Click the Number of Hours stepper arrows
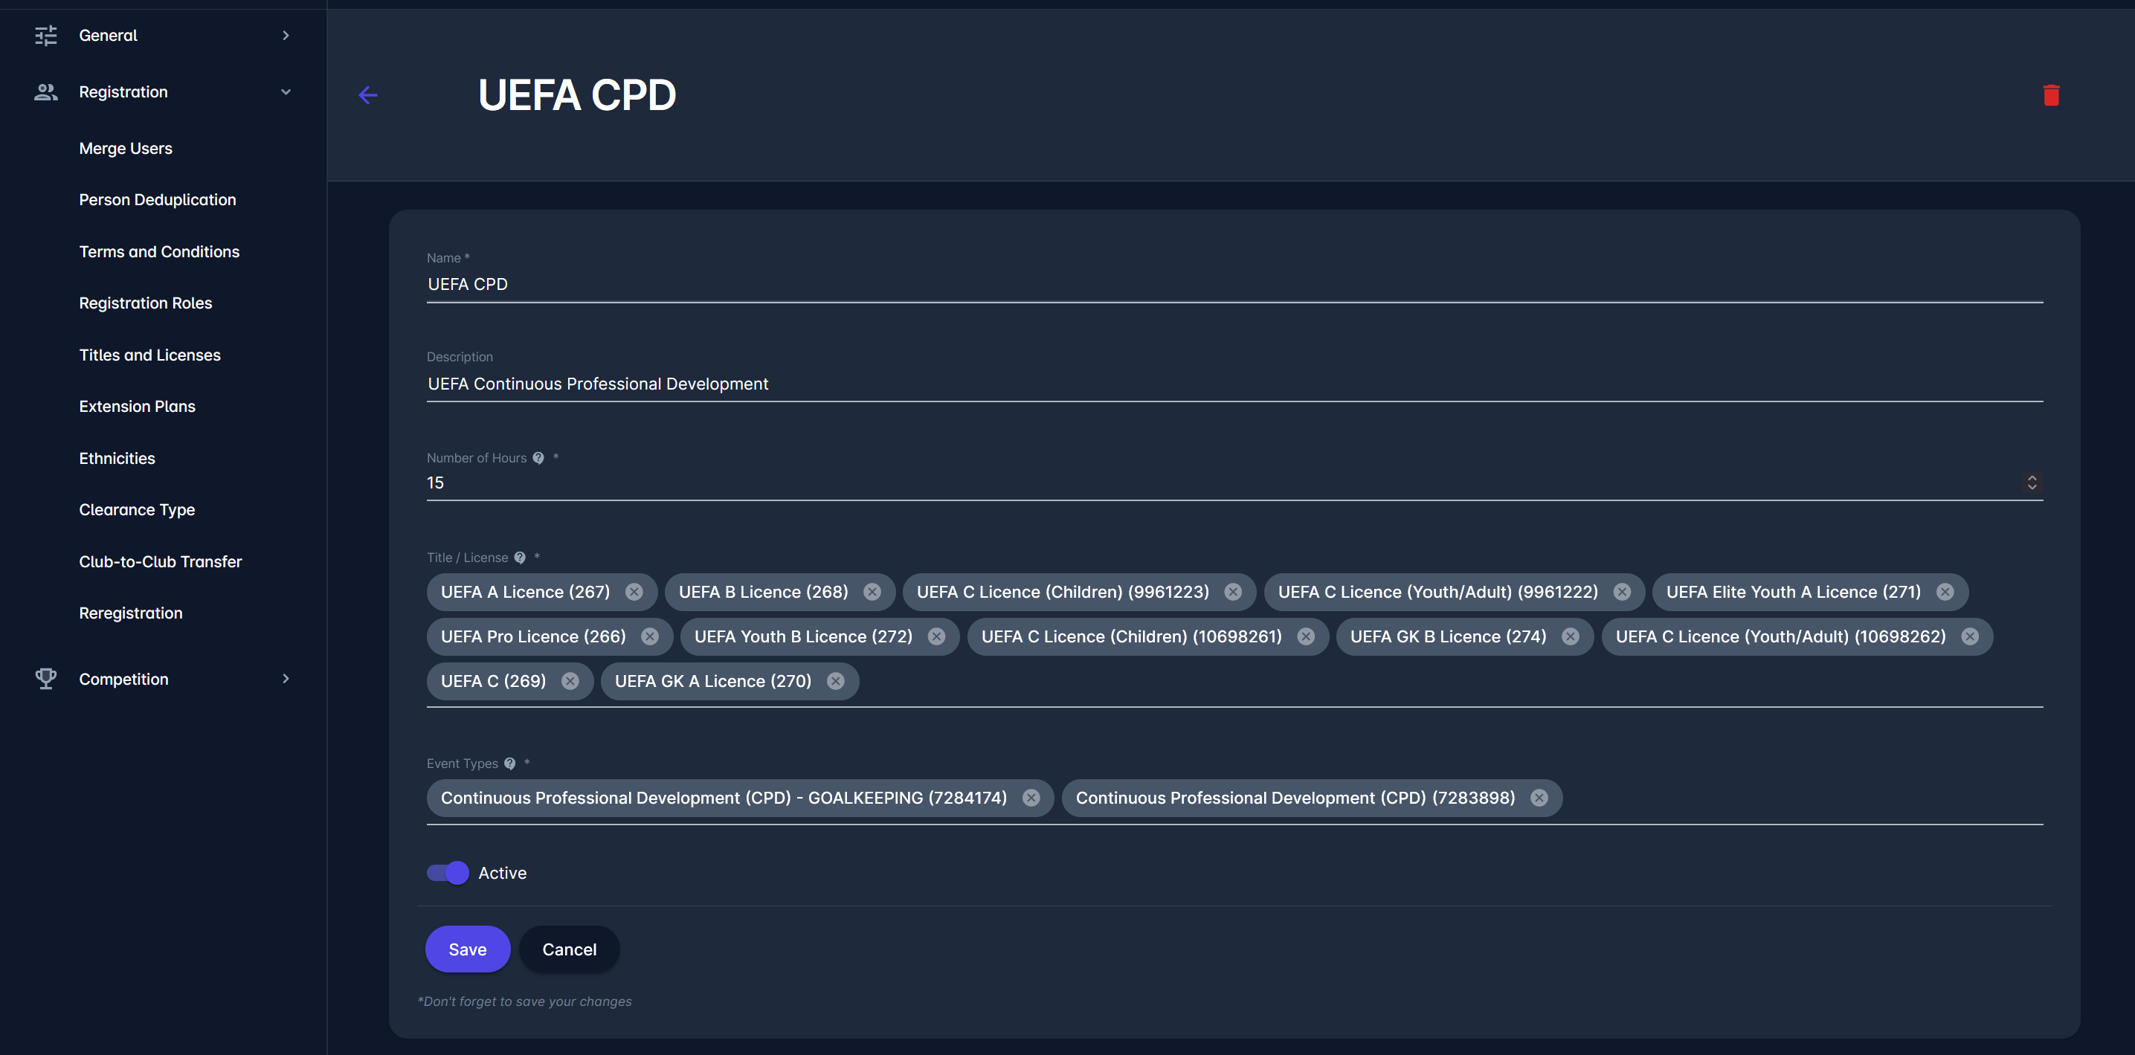Screen dimensions: 2135x1055 pyautogui.click(x=2032, y=483)
